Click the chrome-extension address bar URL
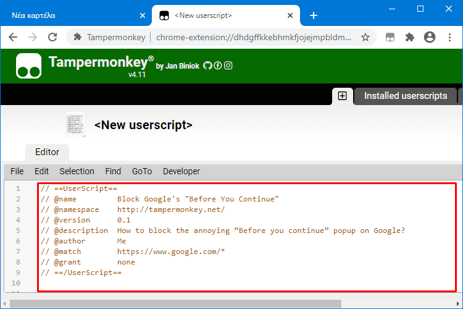 253,37
